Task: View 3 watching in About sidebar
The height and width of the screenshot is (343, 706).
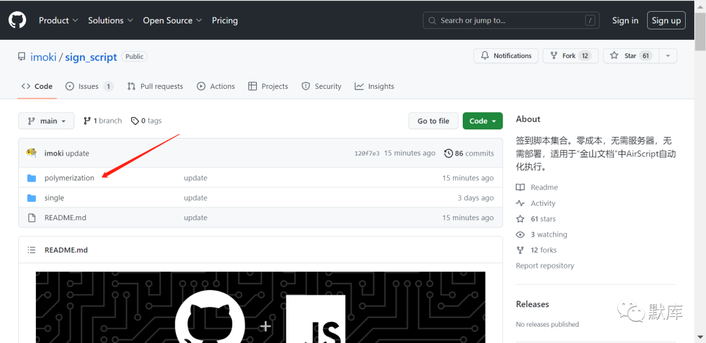Action: pyautogui.click(x=542, y=235)
